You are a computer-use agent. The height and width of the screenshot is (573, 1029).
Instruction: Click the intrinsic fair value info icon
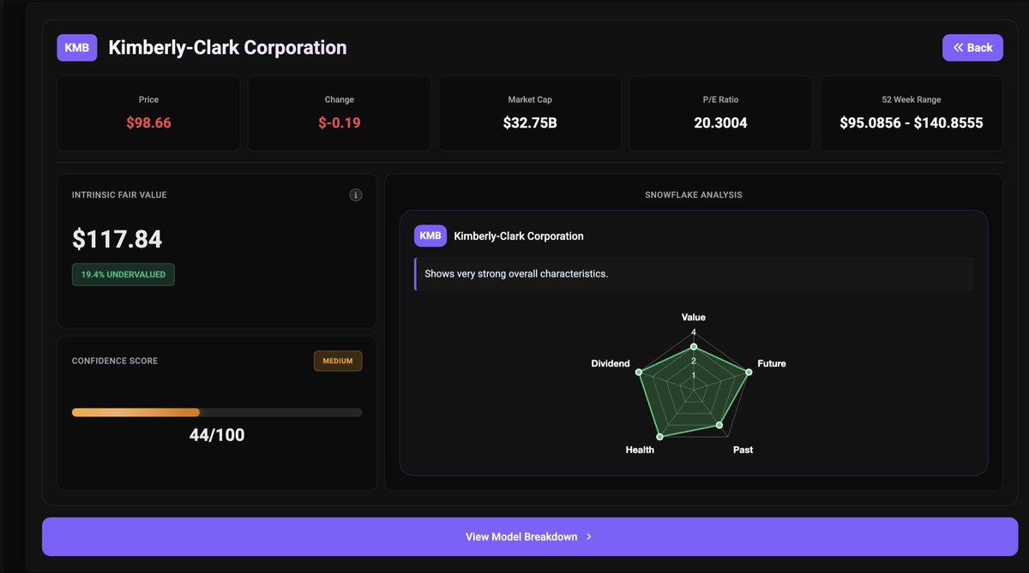click(x=356, y=195)
